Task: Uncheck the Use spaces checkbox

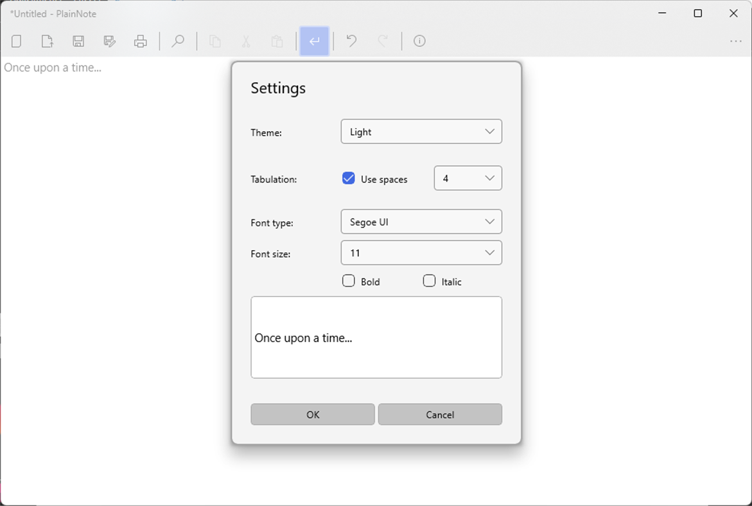Action: [348, 178]
